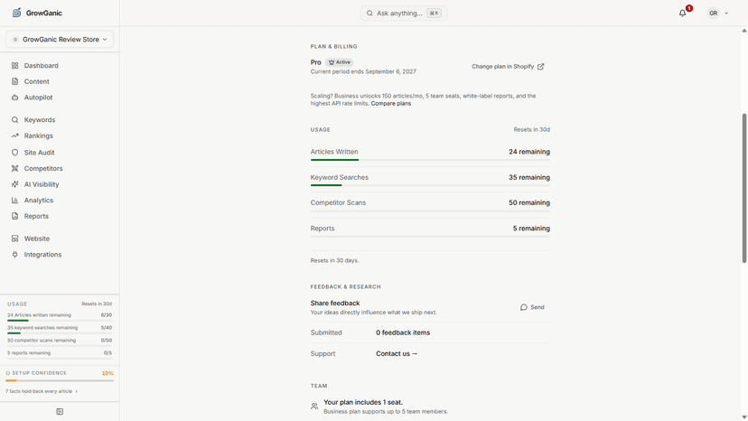Click search magnifier in Ask anything
This screenshot has width=748, height=421.
pos(369,14)
